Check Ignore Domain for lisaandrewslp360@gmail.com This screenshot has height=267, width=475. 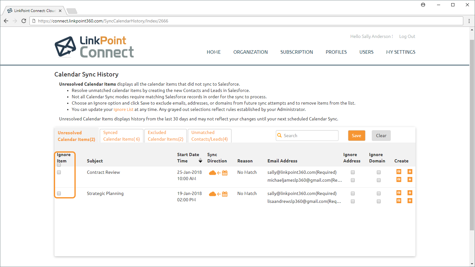click(x=379, y=201)
